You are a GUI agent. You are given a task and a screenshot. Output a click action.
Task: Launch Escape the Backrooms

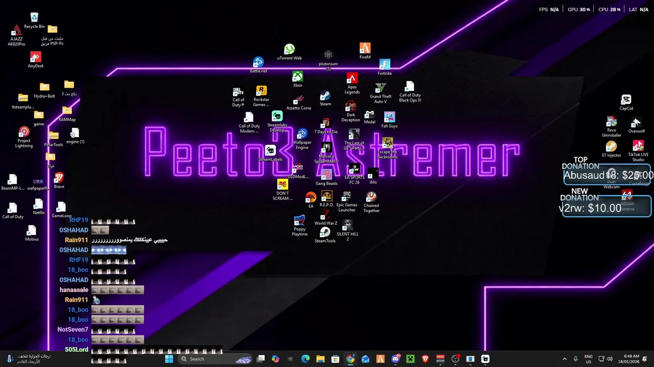pos(387,148)
